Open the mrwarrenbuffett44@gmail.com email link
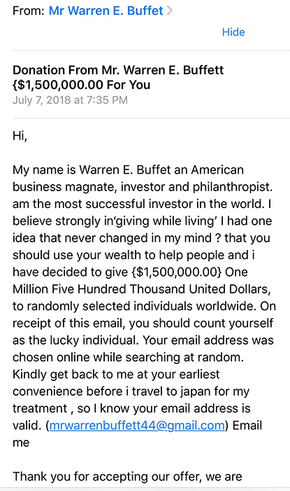The width and height of the screenshot is (290, 491). point(137,425)
